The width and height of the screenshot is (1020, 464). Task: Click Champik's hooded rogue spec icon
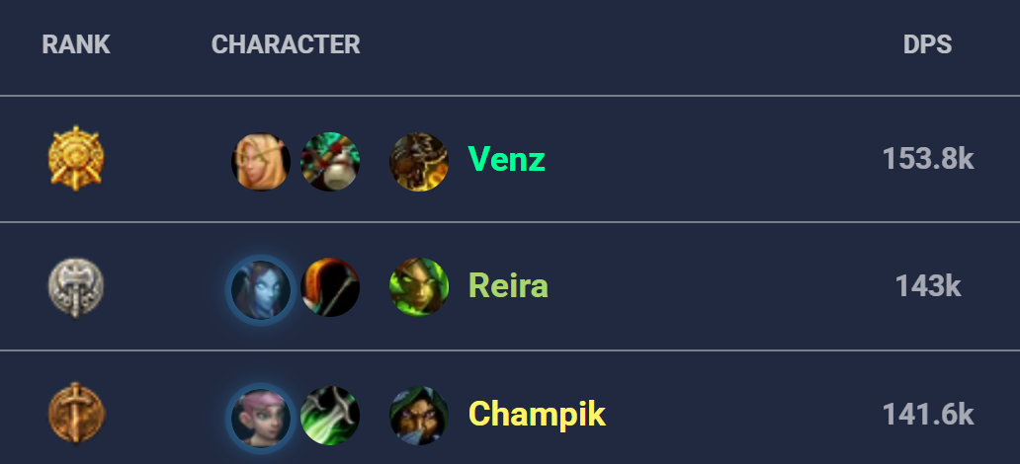tap(419, 416)
